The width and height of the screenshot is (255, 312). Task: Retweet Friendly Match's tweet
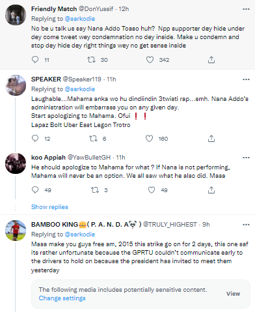point(91,59)
